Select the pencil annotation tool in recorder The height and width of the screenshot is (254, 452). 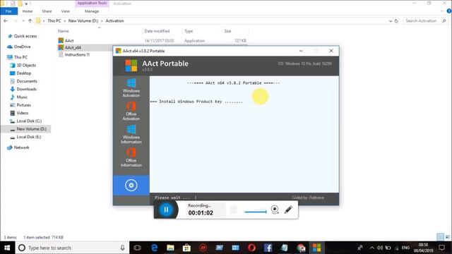point(288,210)
